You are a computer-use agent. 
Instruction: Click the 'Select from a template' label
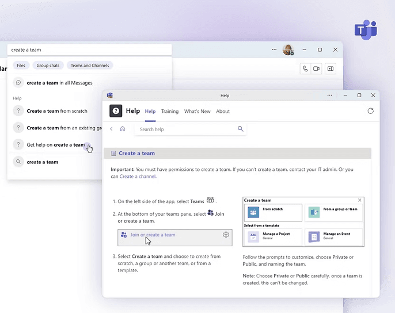pos(261,226)
